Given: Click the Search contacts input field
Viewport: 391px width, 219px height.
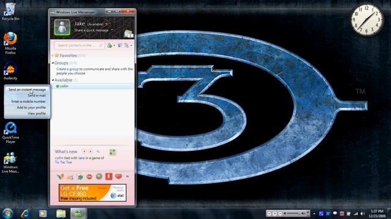Looking at the screenshot, I should (79, 46).
